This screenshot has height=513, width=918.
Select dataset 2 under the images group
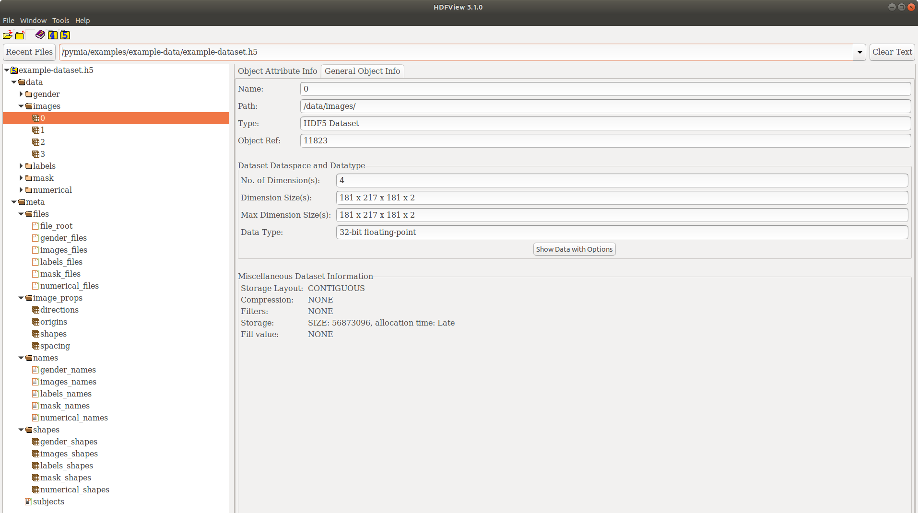42,142
